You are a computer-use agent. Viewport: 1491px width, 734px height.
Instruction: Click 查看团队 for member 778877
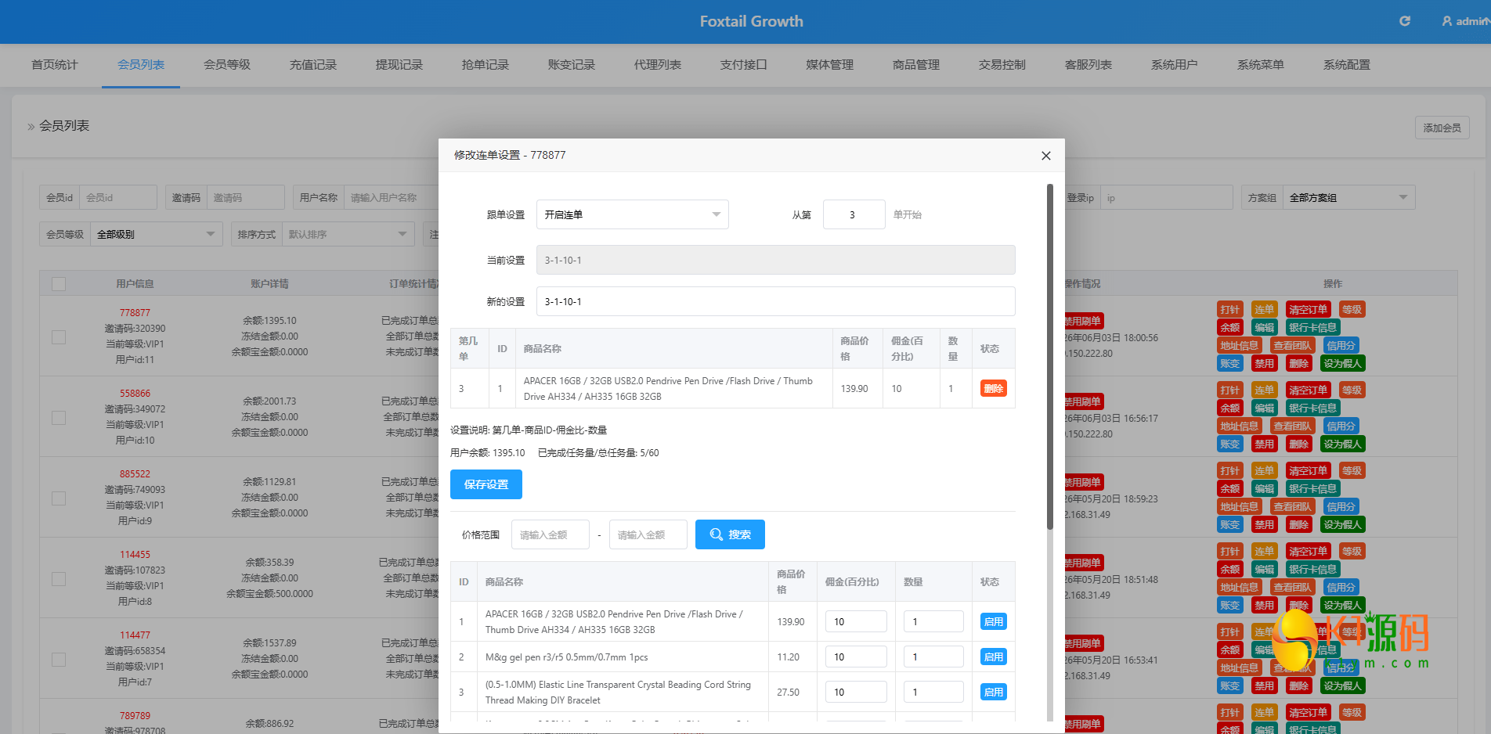click(1292, 345)
